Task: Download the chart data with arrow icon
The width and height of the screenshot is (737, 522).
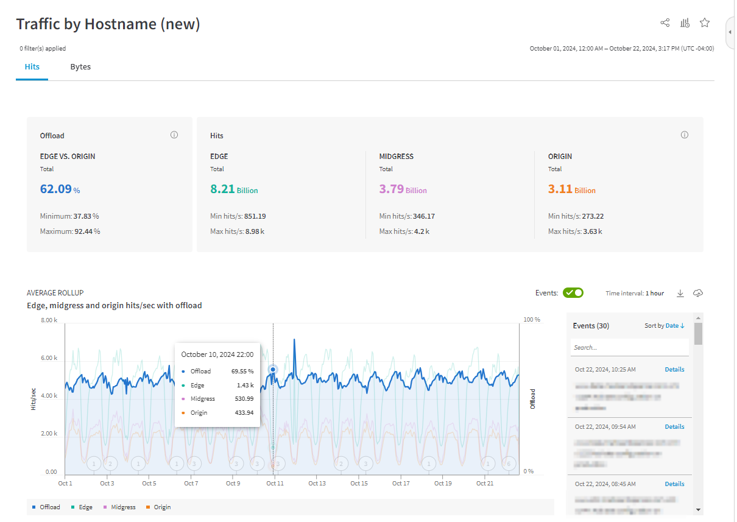Action: [x=680, y=294]
